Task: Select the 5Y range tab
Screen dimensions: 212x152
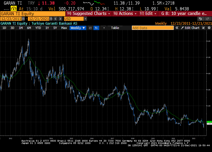Action: 55,28
